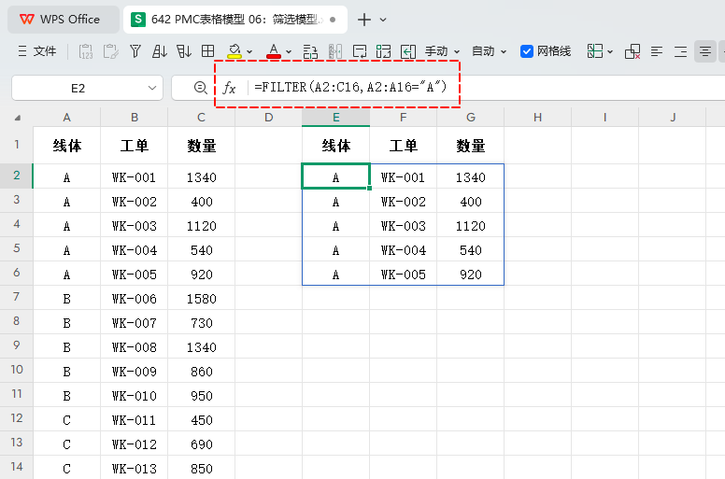The image size is (725, 479).
Task: Click the align left icon
Action: tap(657, 51)
